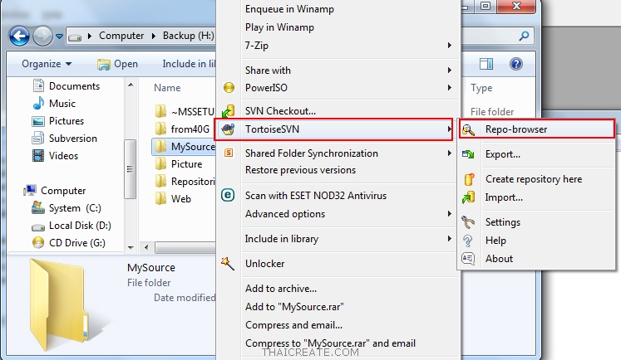621x360 pixels.
Task: Expand the Advanced options submenu arrow
Action: click(450, 213)
